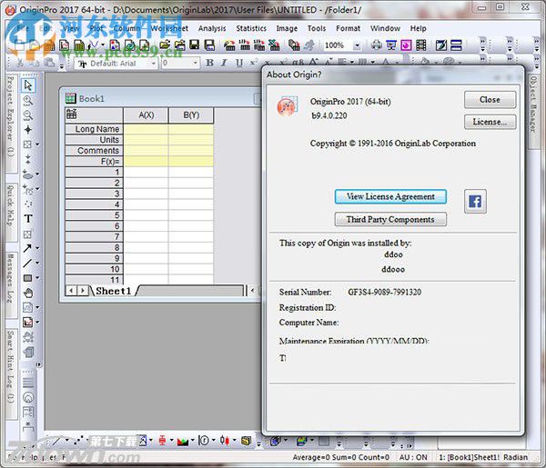Expand the left tools toolbar overflow arrow
Image resolution: width=546 pixels, height=468 pixels.
click(38, 364)
